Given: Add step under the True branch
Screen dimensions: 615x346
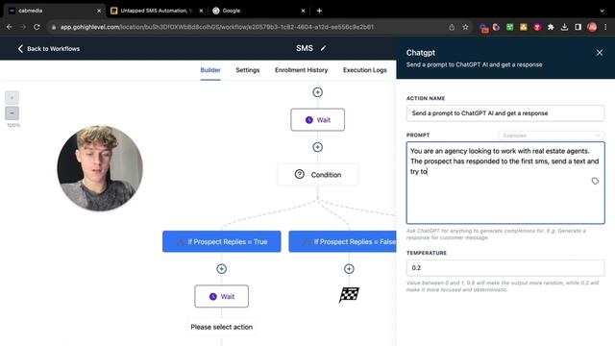Looking at the screenshot, I should [x=222, y=269].
